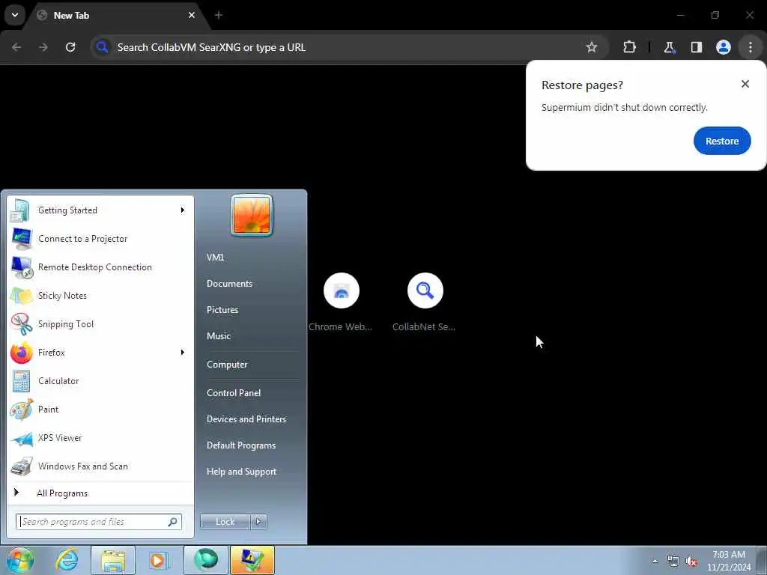Open the Chrome Web Store shortcut
Viewport: 767px width, 575px height.
(x=341, y=302)
